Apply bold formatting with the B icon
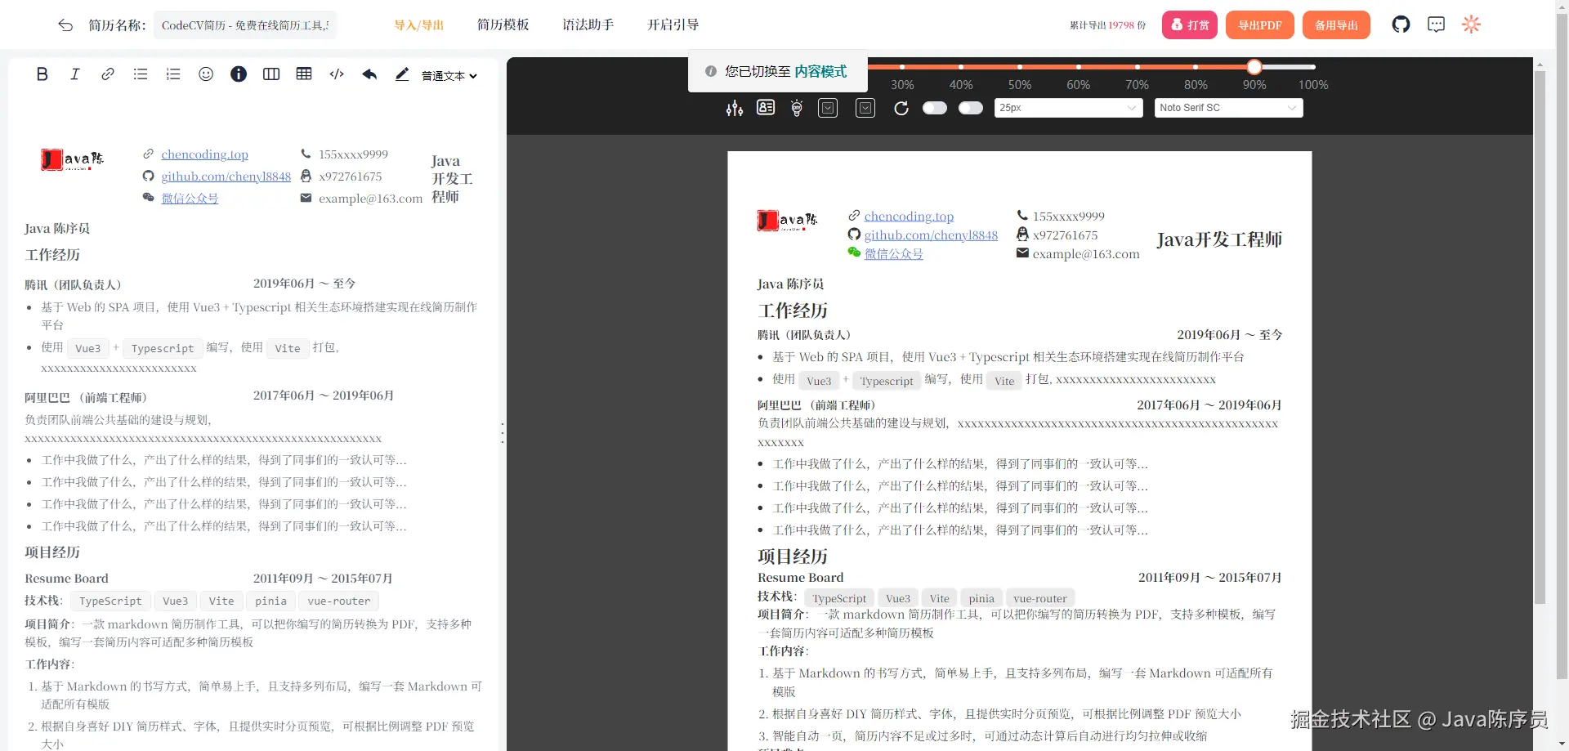Image resolution: width=1569 pixels, height=751 pixels. coord(42,74)
